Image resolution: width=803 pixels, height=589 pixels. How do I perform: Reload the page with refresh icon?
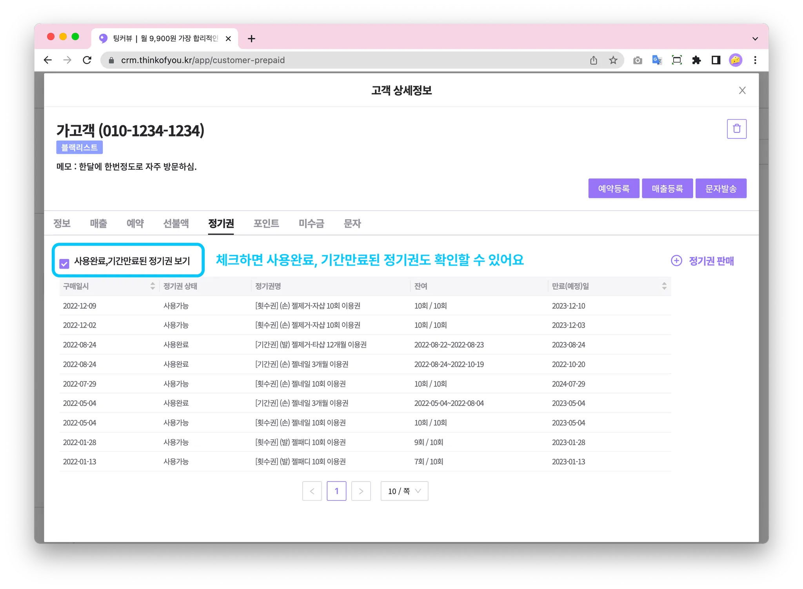[x=87, y=60]
